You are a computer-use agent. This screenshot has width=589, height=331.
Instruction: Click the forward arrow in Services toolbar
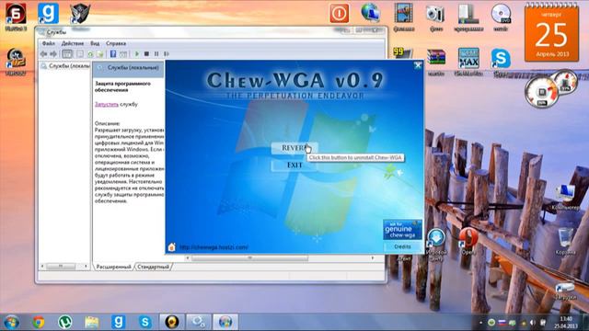point(53,54)
